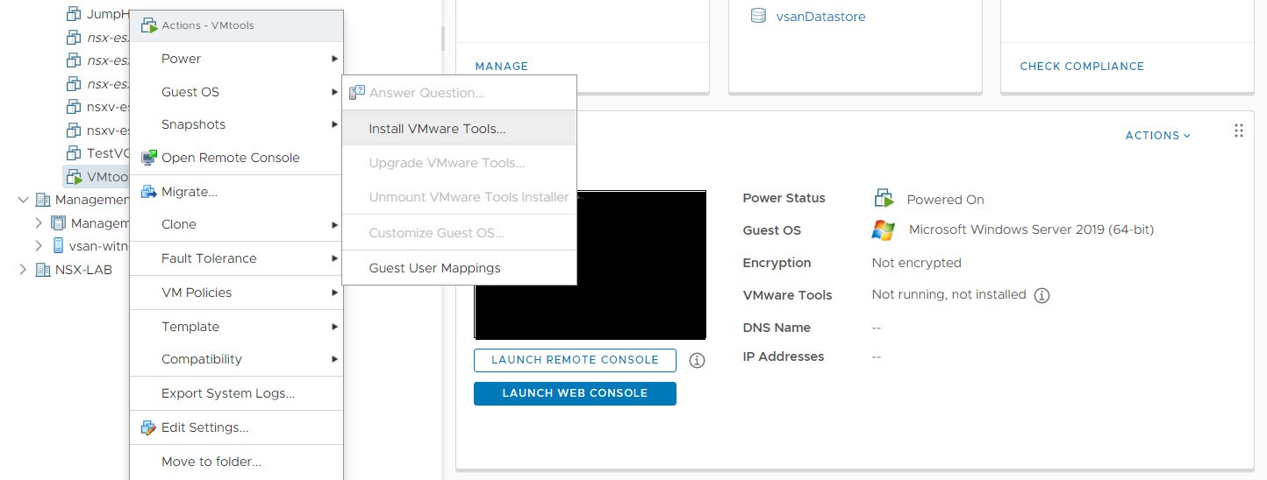
Task: Click the NSX-LAB datacenter icon
Action: tap(43, 270)
